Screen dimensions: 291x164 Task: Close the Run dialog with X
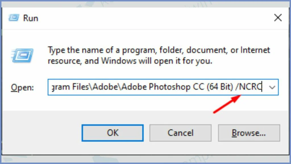click(x=278, y=18)
